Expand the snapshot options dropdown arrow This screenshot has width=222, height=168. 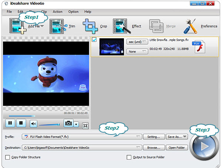pyautogui.click(x=76, y=124)
